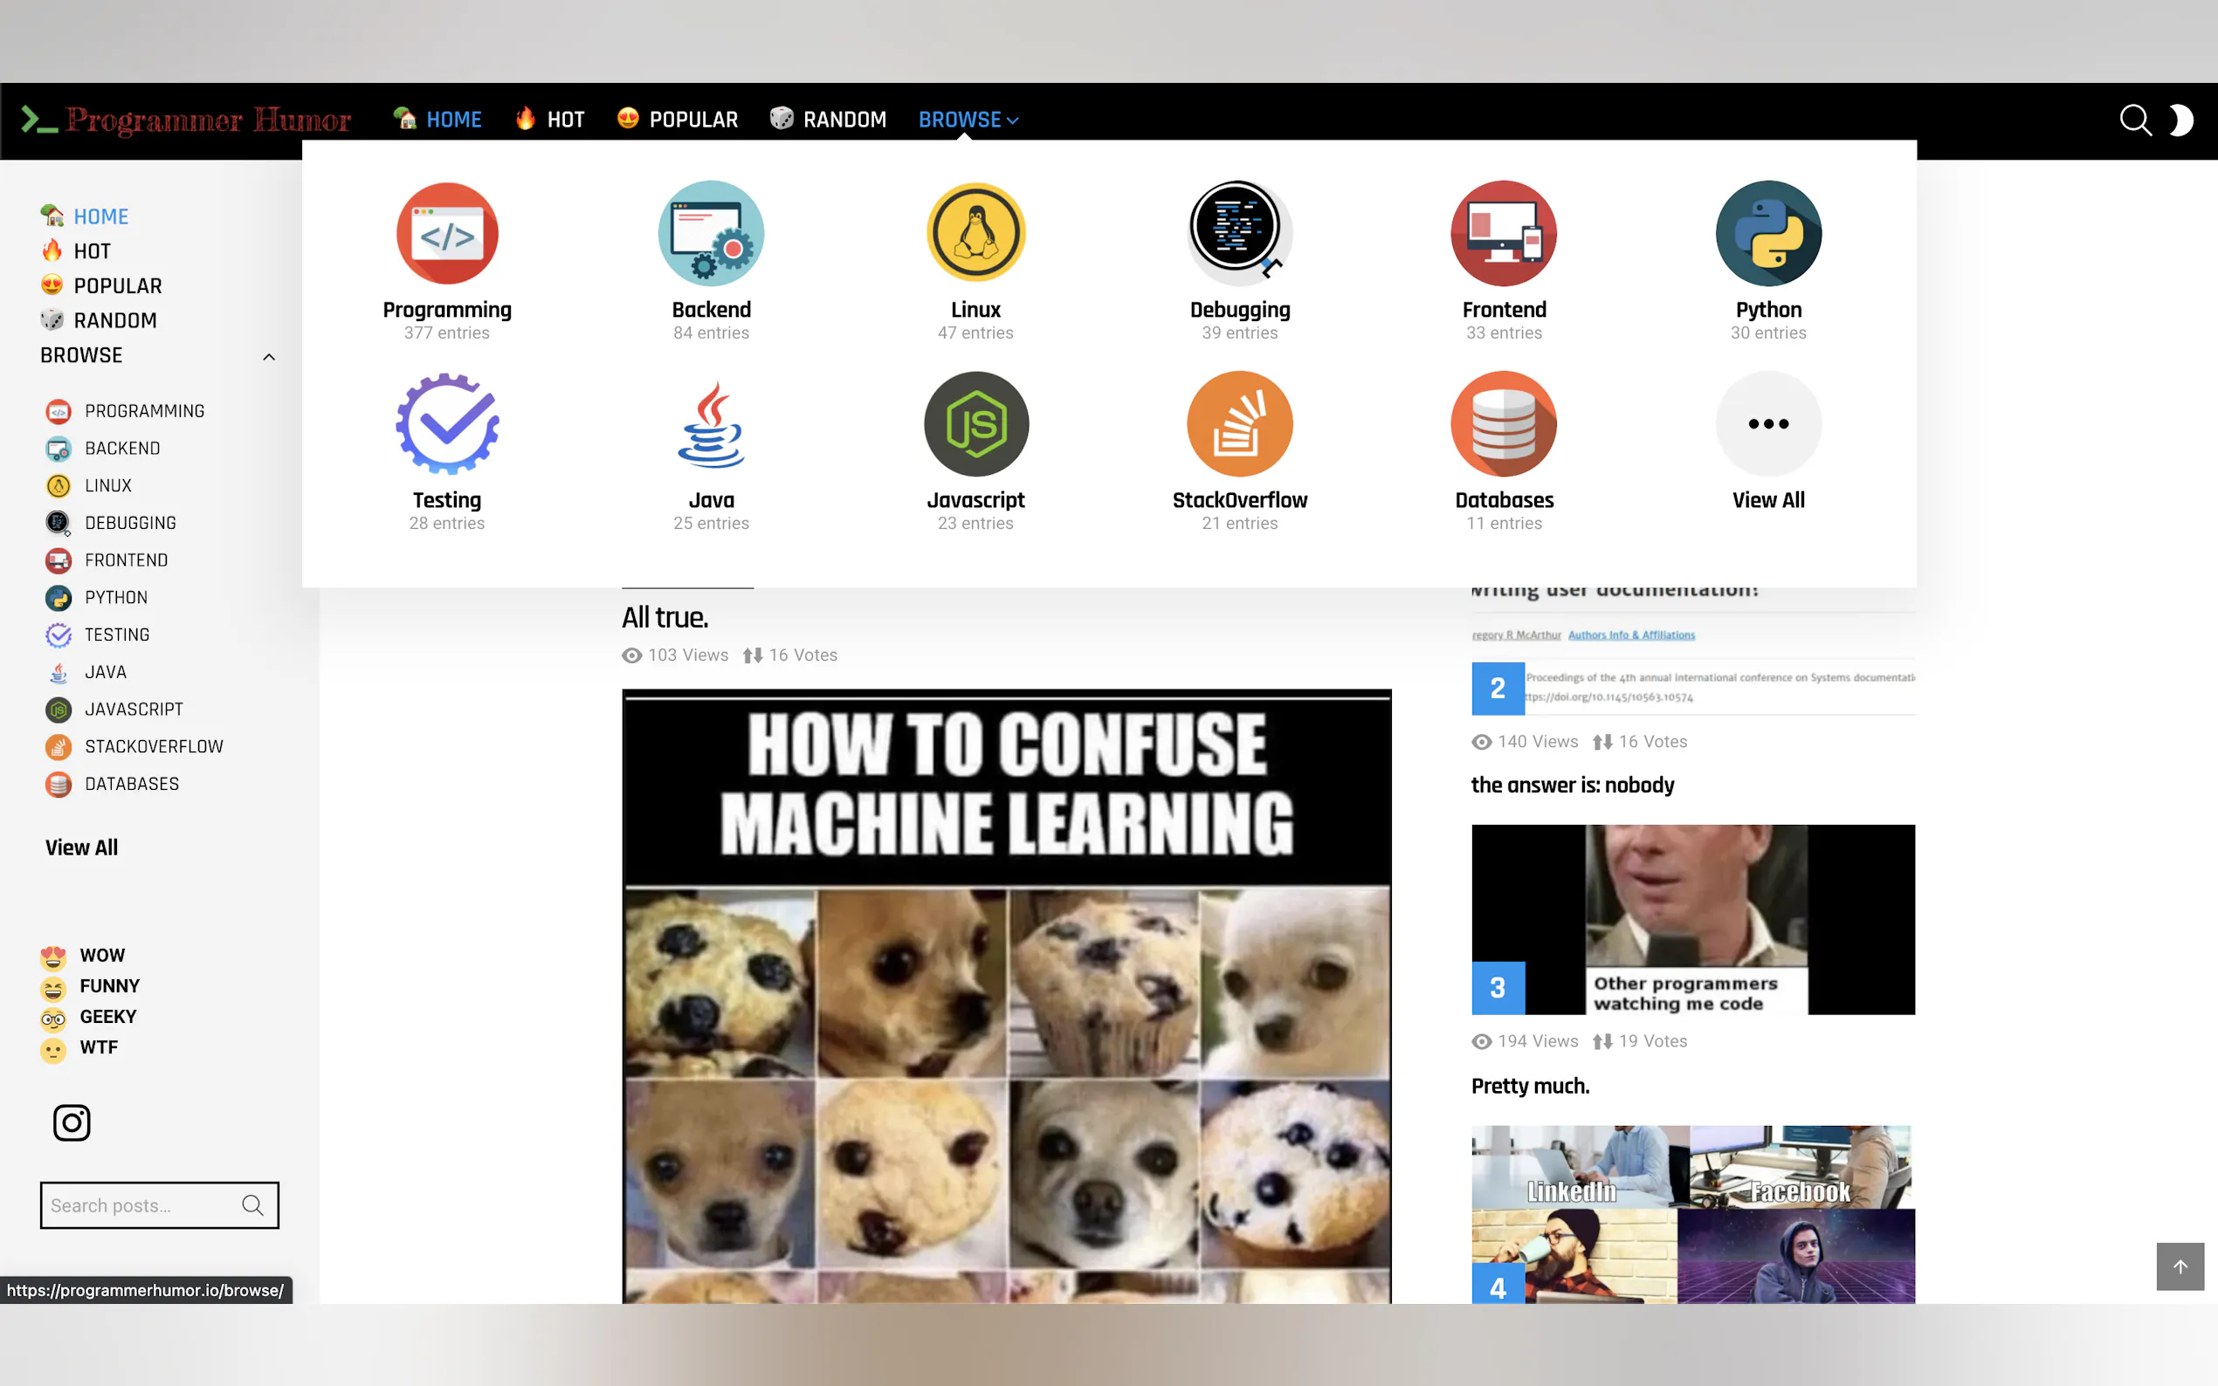Open the FUNNY reaction link

coord(109,985)
